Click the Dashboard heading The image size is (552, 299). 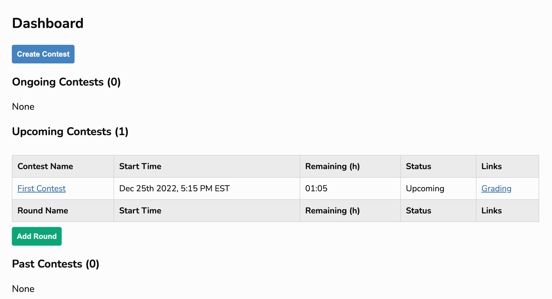pyautogui.click(x=48, y=23)
